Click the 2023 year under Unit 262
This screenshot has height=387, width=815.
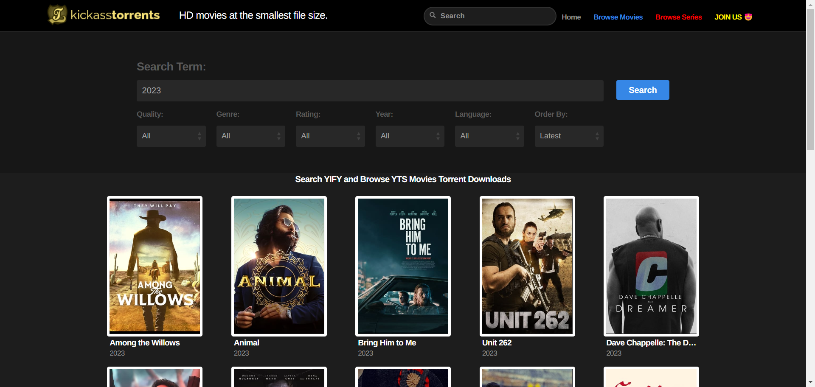click(490, 353)
